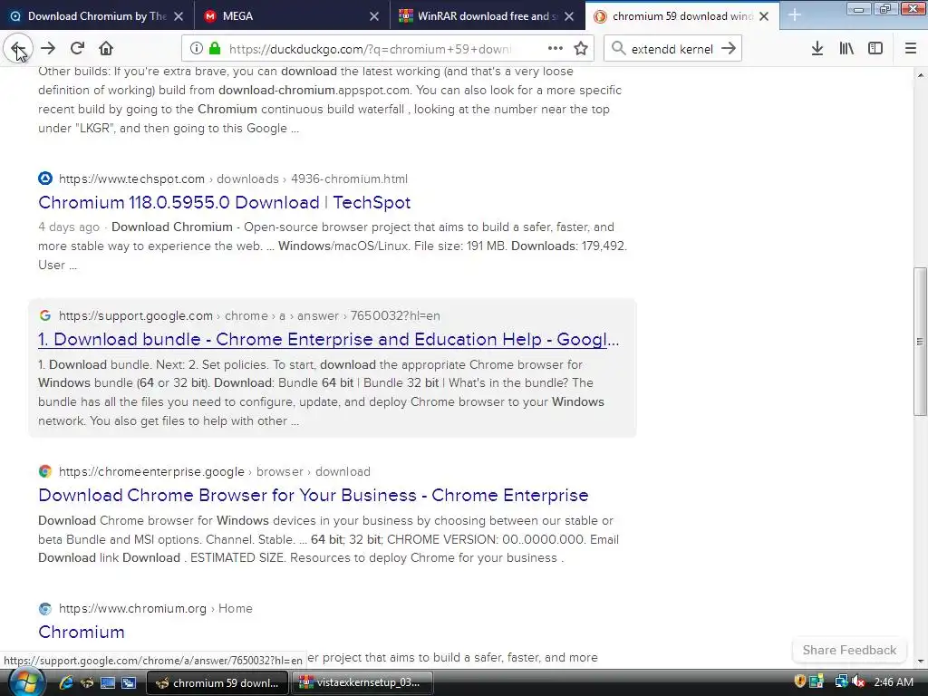928x696 pixels.
Task: Go forward one page
Action: pos(48,49)
